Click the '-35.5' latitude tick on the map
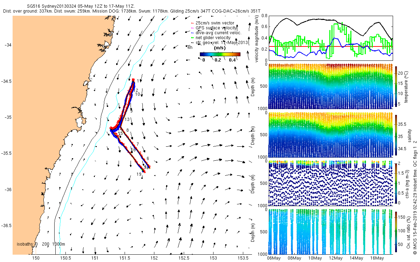Image resolution: width=420 pixels, height=262 pixels. point(6,153)
